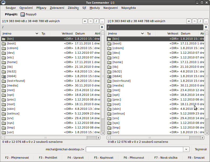Focus the command line input field
The image size is (210, 162).
(x=134, y=149)
